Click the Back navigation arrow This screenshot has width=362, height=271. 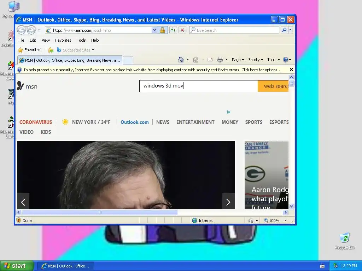[22, 30]
